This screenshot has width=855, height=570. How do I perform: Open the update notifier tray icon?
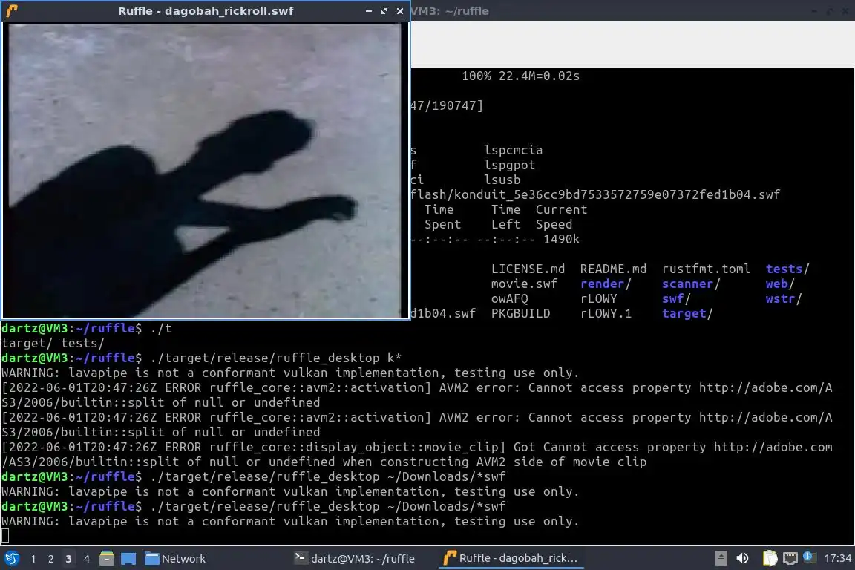point(809,557)
